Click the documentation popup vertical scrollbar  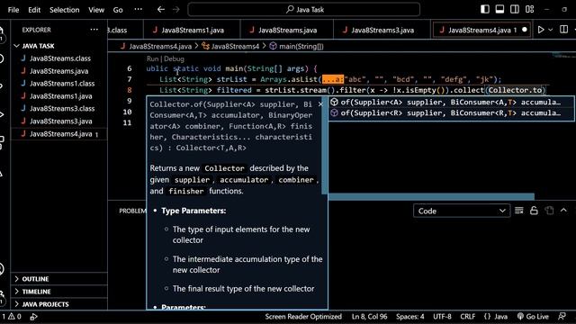pos(324,147)
